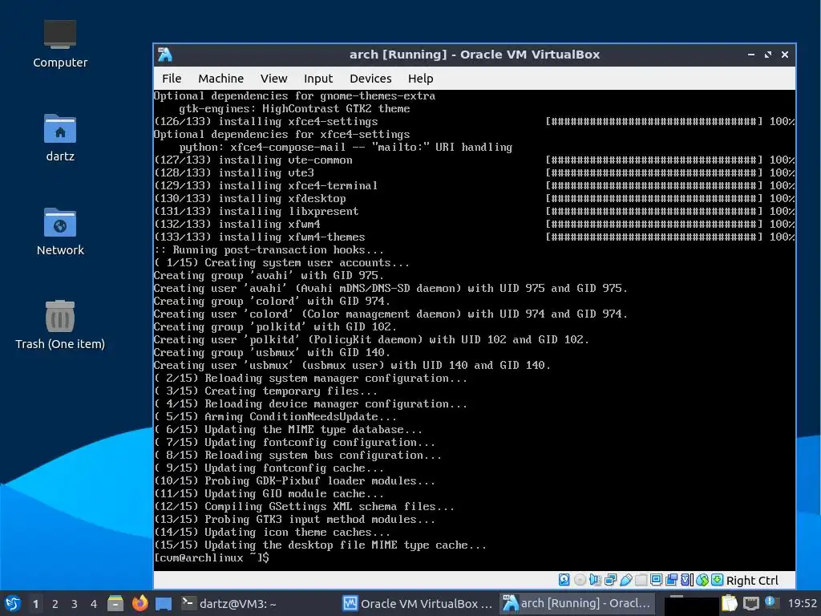Open the Input menu
The height and width of the screenshot is (616, 821).
[317, 79]
